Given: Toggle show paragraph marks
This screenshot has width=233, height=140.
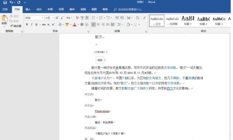Looking at the screenshot, I should (x=145, y=18).
